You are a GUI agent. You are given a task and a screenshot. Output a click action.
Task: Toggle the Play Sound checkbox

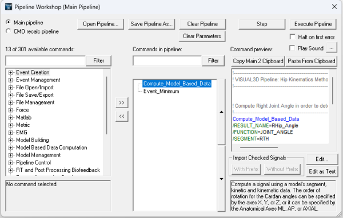[292, 48]
